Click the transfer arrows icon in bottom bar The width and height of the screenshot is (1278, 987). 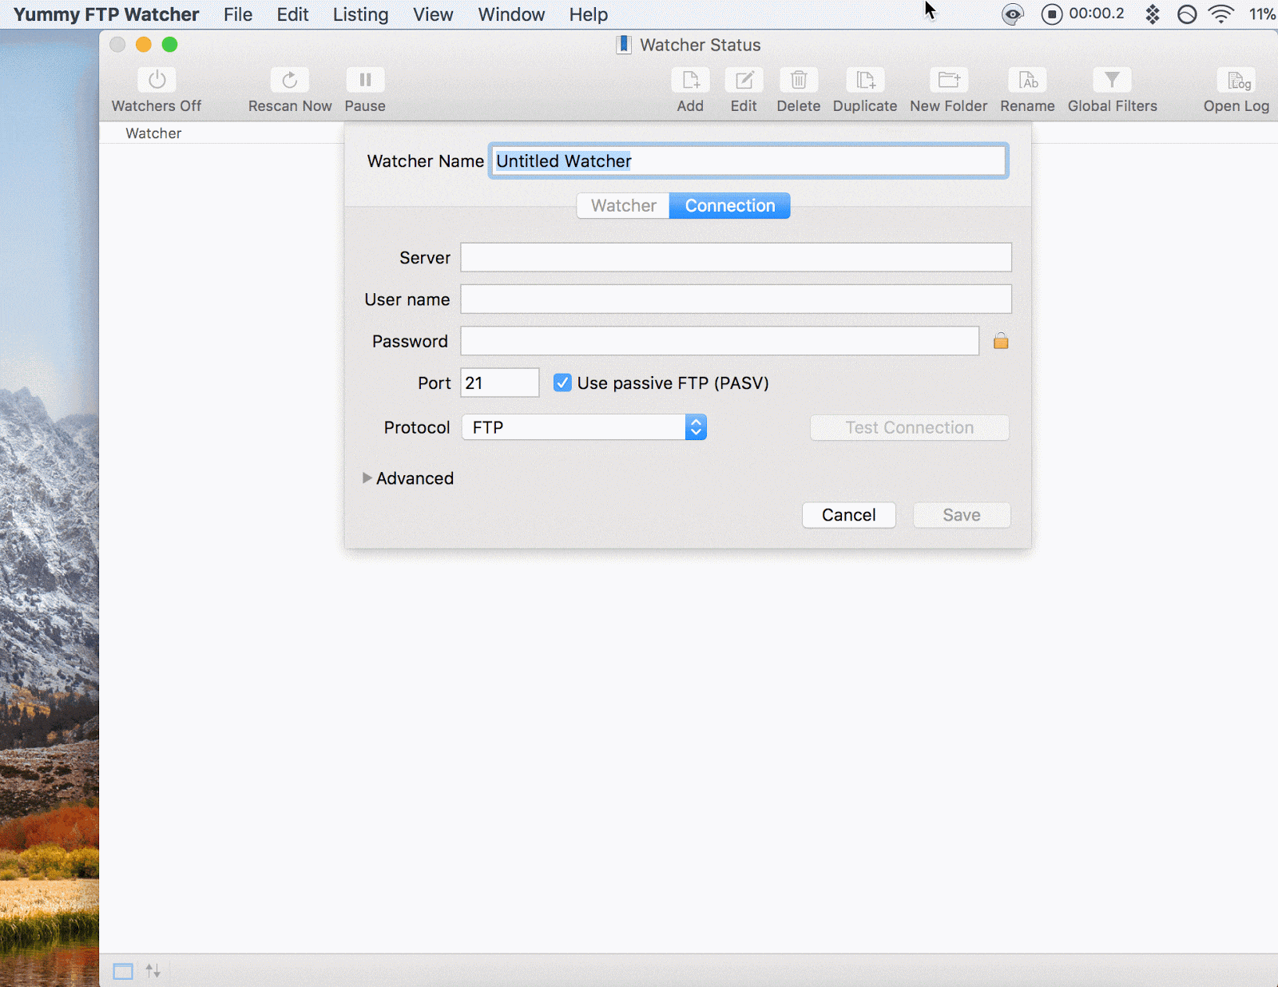click(153, 971)
